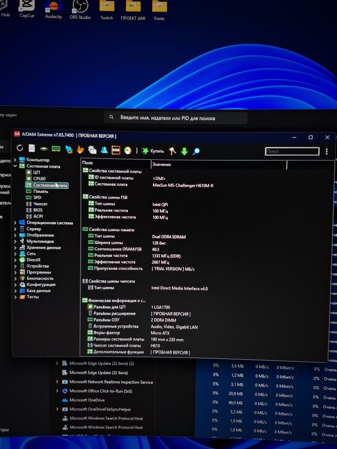Open the OBS Studio desktop shortcut
Screen dimensions: 337x449
(80, 10)
